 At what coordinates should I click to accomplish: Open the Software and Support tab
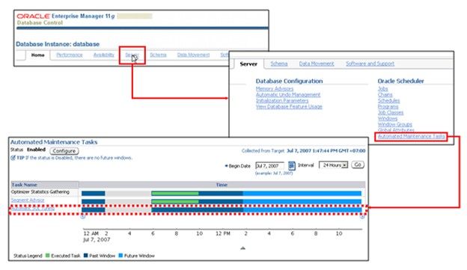pyautogui.click(x=370, y=64)
